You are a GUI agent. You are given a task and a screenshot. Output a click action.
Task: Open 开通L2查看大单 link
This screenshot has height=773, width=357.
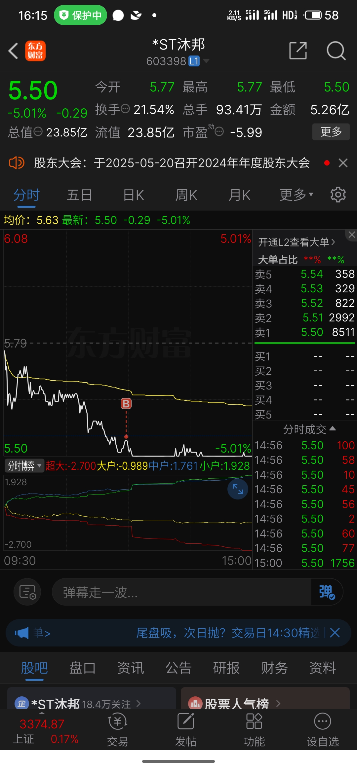297,242
